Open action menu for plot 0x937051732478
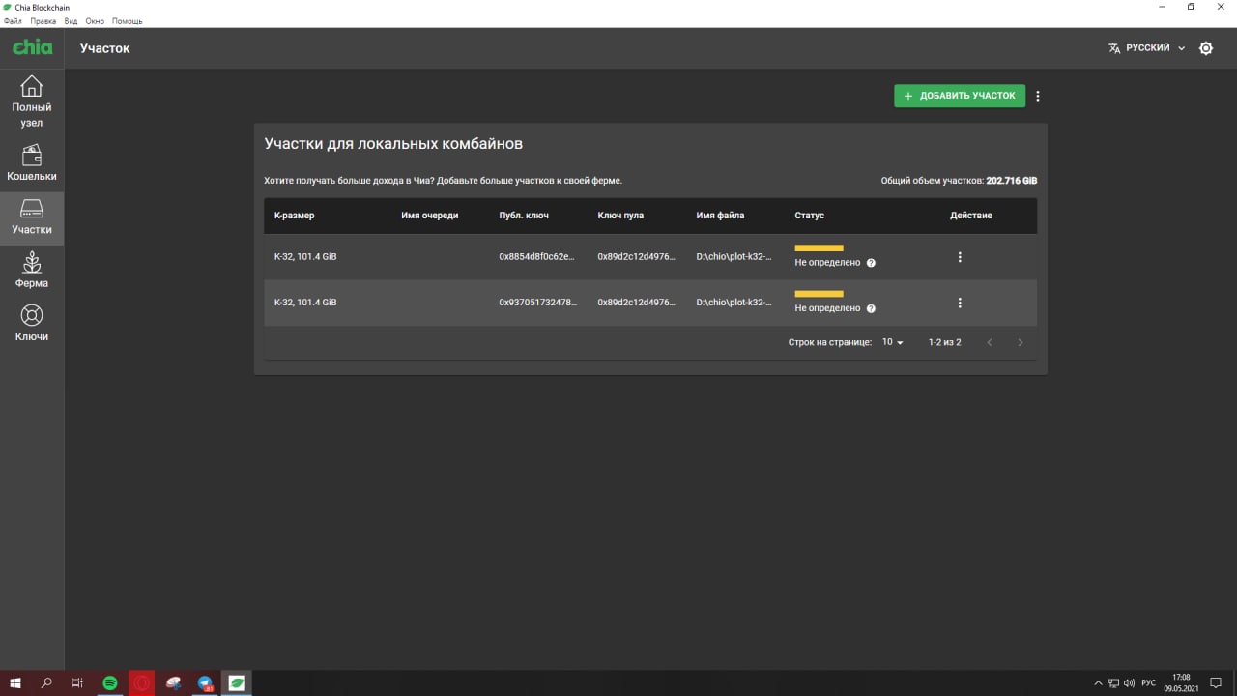Viewport: 1237px width, 696px height. [960, 303]
